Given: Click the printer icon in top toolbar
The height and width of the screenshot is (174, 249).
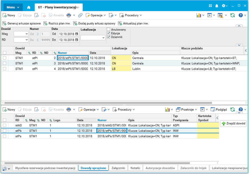Looking at the screenshot, I should (69, 15).
